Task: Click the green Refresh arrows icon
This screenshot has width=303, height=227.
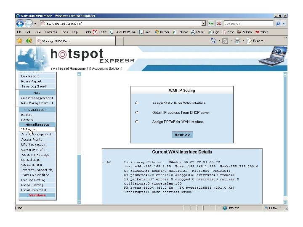Action: click(x=211, y=24)
